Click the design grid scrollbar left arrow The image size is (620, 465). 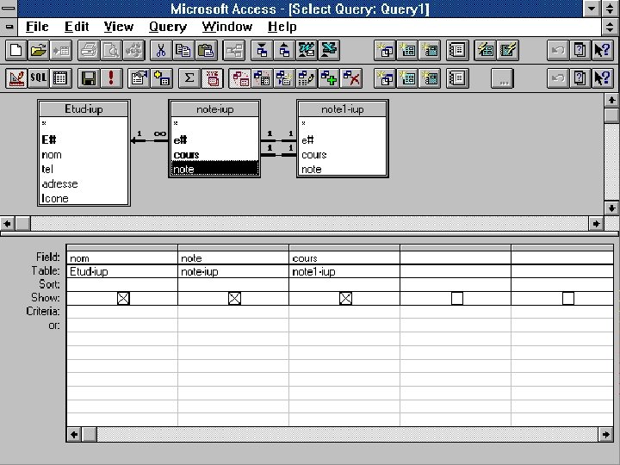[74, 435]
